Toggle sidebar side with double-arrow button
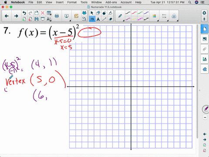 pos(205,117)
